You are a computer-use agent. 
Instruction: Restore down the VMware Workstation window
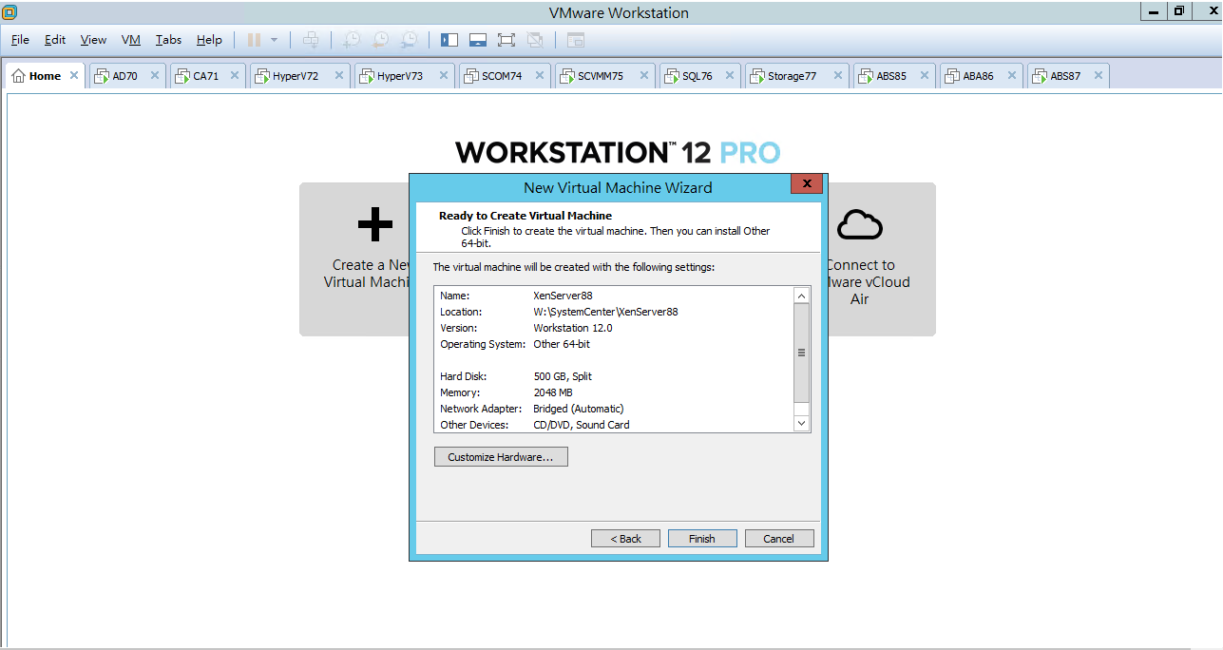pos(1179,11)
